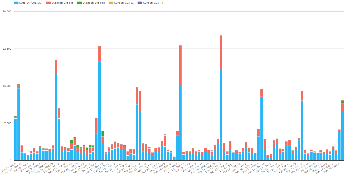The width and height of the screenshot is (345, 174).
Task: Click blue segment of the Mar 7 - Mar 11 bar
Action: click(302, 130)
